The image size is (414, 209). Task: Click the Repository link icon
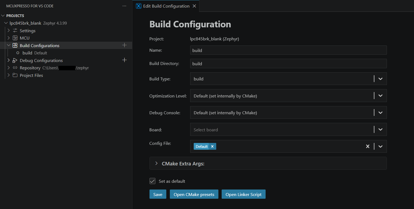coord(15,68)
